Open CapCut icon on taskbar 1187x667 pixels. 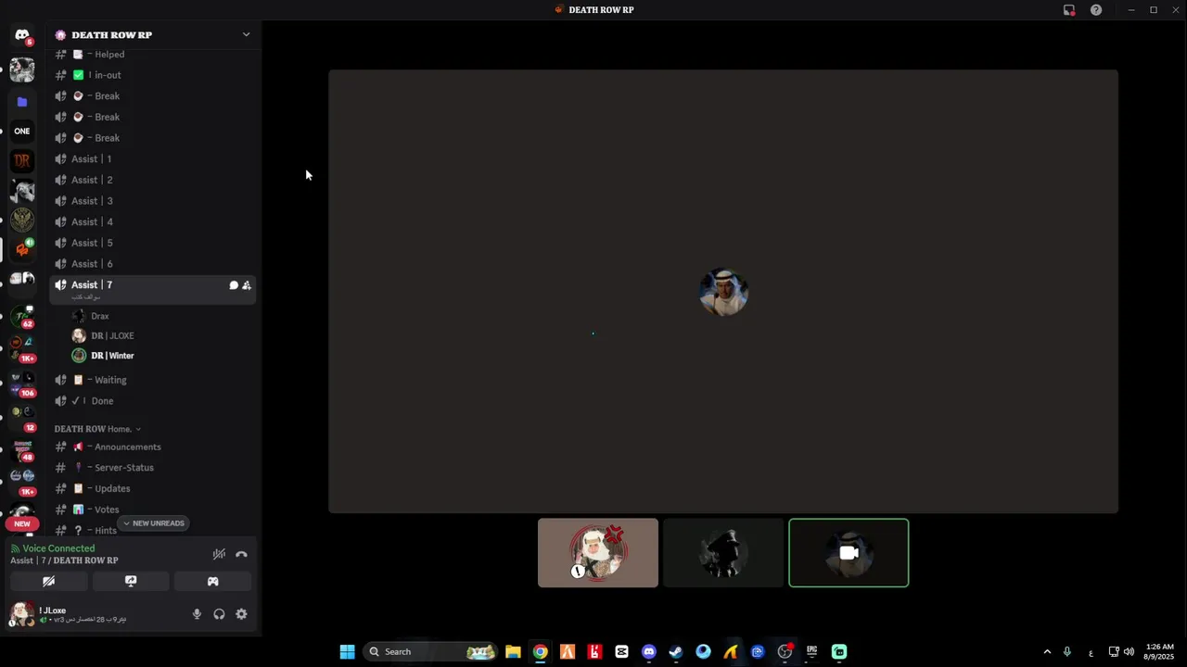tap(621, 651)
